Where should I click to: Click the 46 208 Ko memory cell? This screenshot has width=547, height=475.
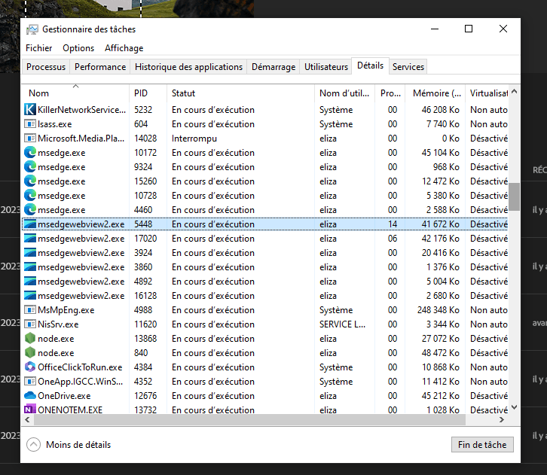coord(440,110)
